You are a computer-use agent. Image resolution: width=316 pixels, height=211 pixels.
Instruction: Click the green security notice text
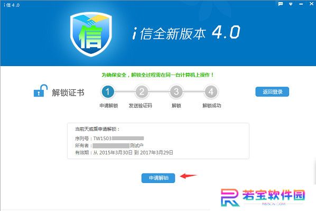(157, 75)
